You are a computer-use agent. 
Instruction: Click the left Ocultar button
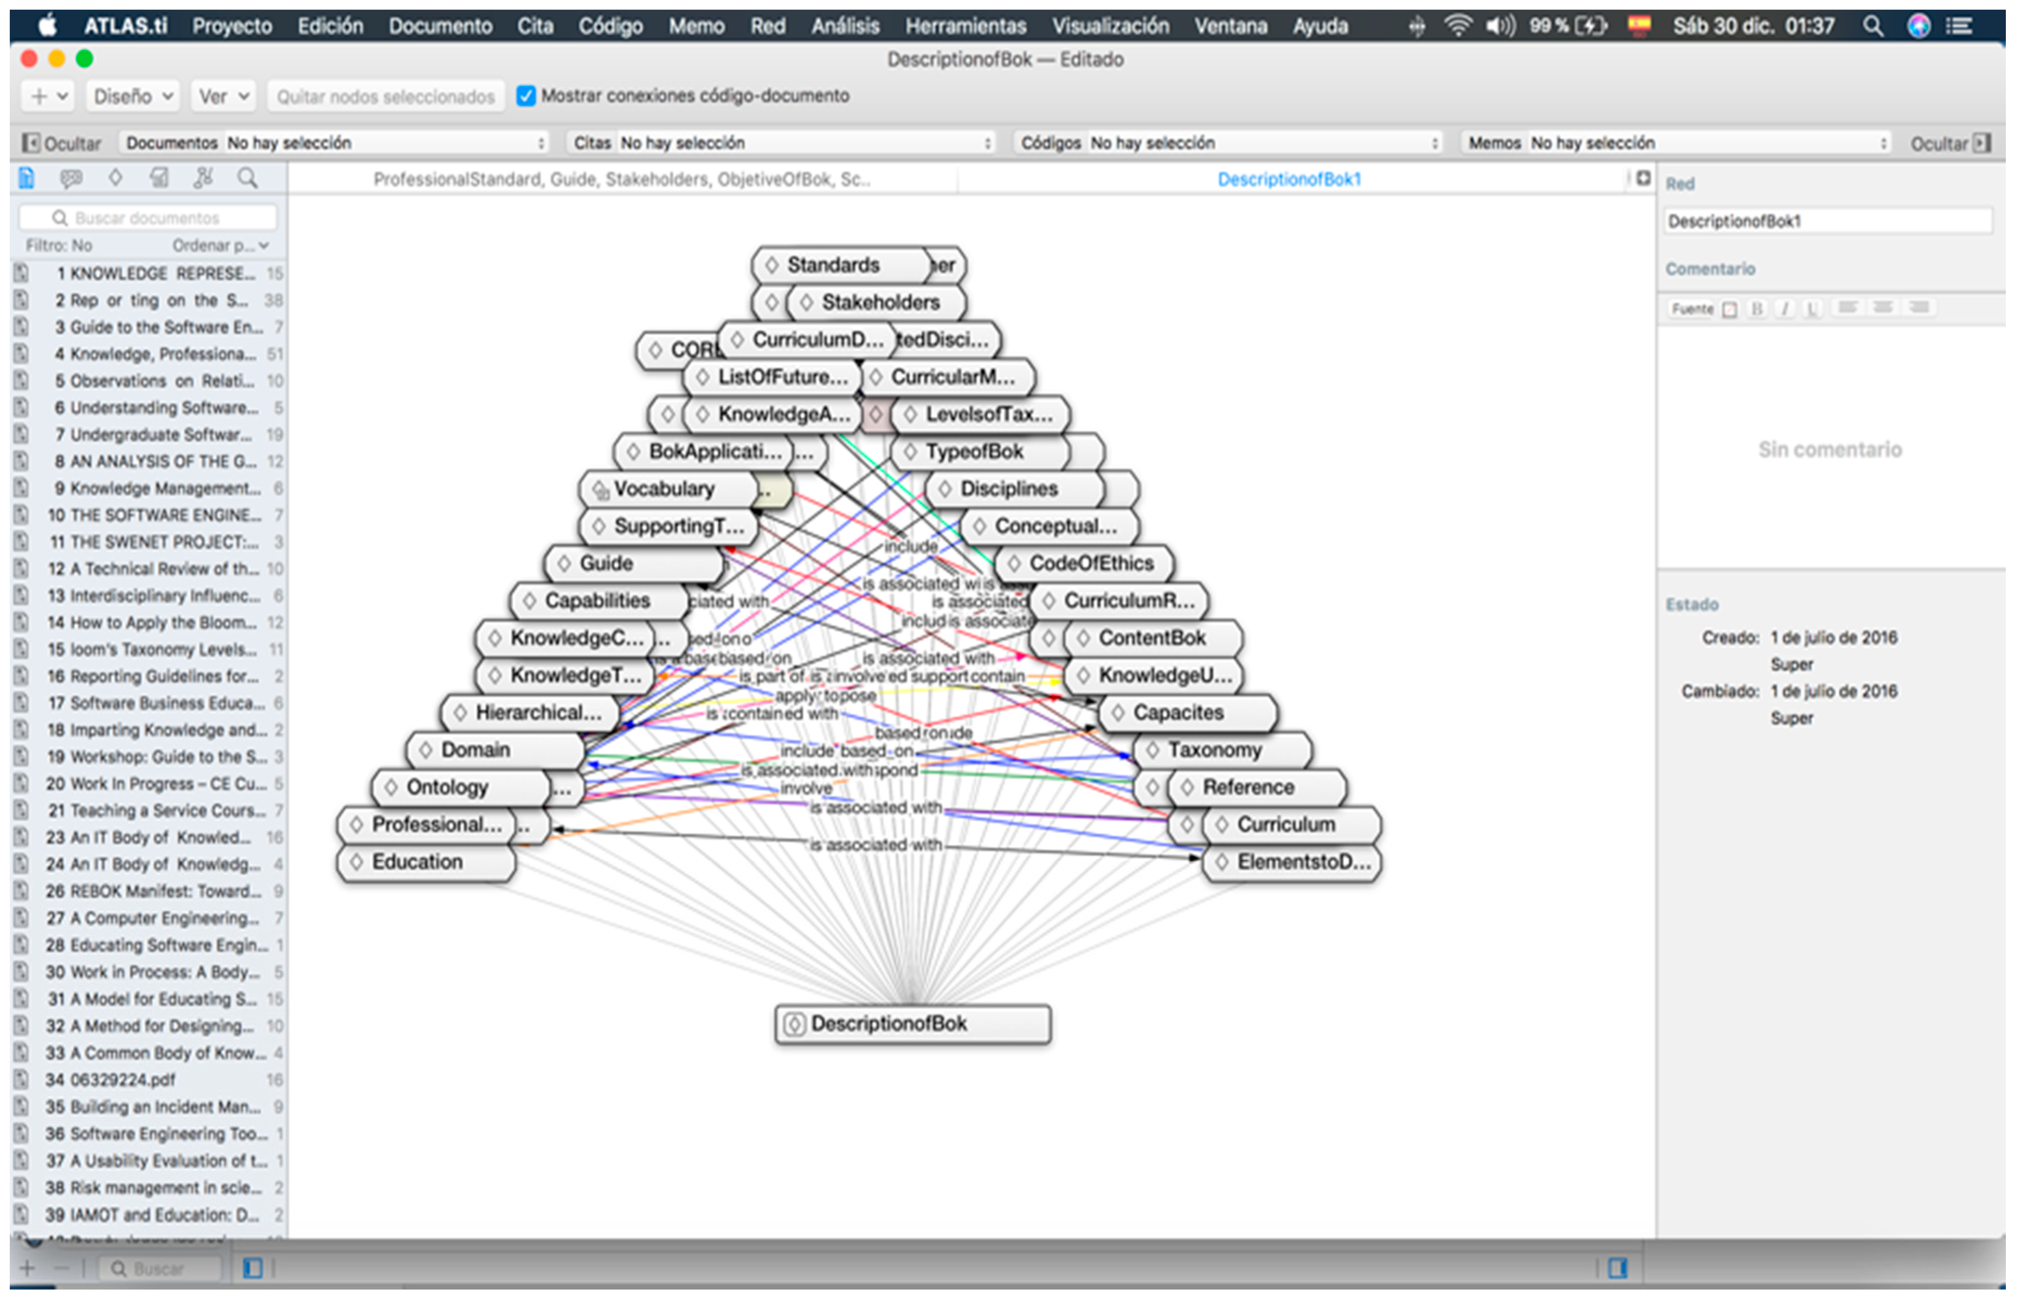(62, 144)
